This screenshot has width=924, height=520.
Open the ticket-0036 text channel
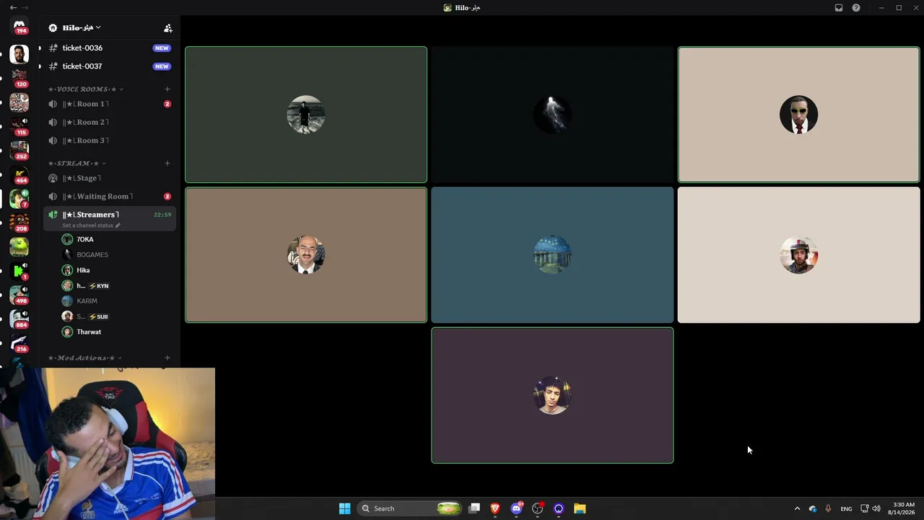click(110, 48)
